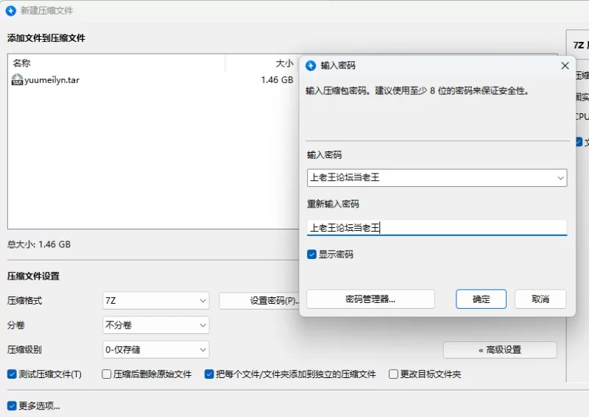Click the Bandizip logo in the main title bar
Image resolution: width=589 pixels, height=417 pixels.
[x=11, y=10]
